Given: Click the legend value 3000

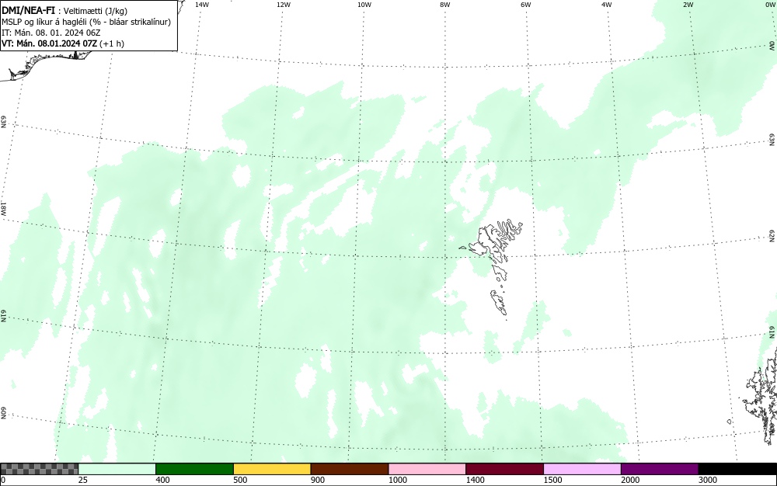Looking at the screenshot, I should click(708, 480).
